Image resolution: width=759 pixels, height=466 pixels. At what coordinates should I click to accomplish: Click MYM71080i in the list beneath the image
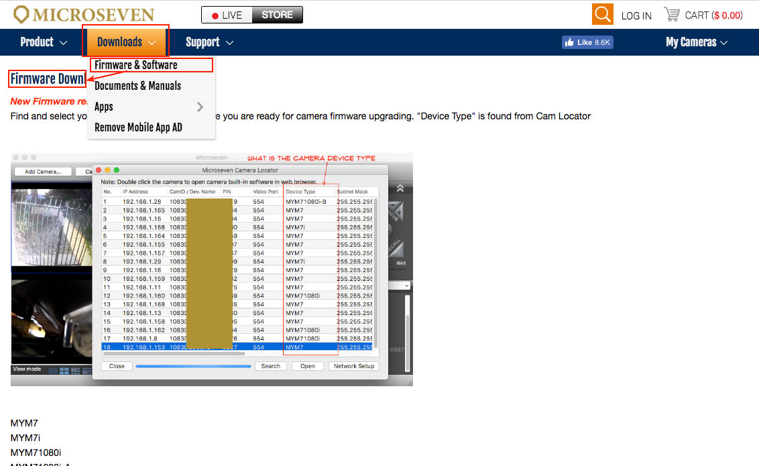(36, 453)
